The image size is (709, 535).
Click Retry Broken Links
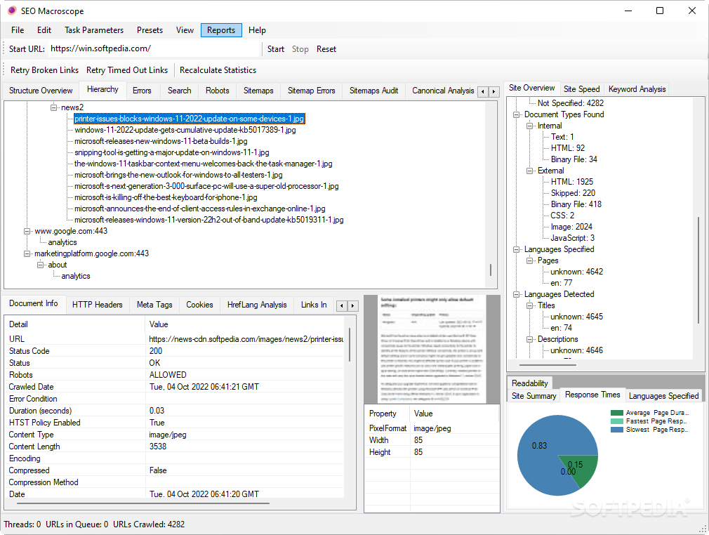tap(44, 70)
